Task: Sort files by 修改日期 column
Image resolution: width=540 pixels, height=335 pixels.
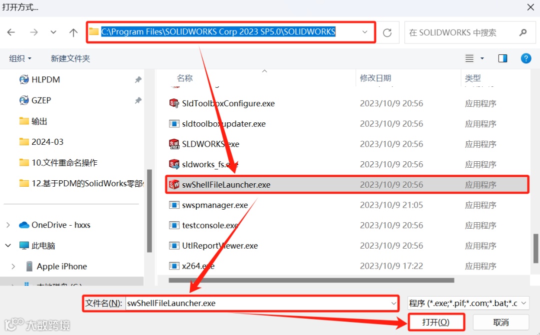Action: pyautogui.click(x=375, y=78)
